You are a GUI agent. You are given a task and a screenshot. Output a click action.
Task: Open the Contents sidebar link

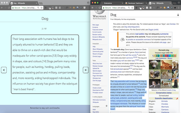pos(95,27)
